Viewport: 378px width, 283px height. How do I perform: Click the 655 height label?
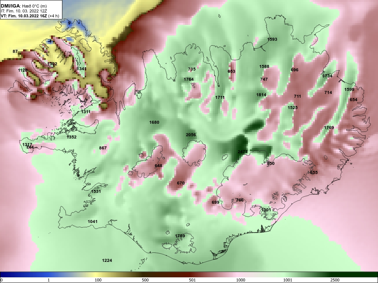point(314,172)
